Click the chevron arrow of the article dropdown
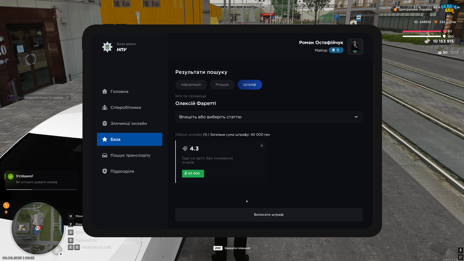This screenshot has width=464, height=261. tap(356, 117)
